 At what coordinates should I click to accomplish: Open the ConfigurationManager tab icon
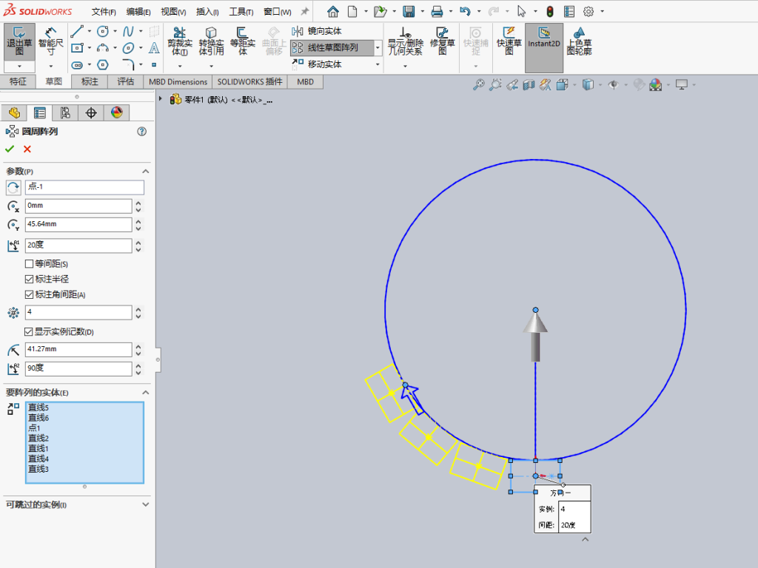[x=65, y=113]
